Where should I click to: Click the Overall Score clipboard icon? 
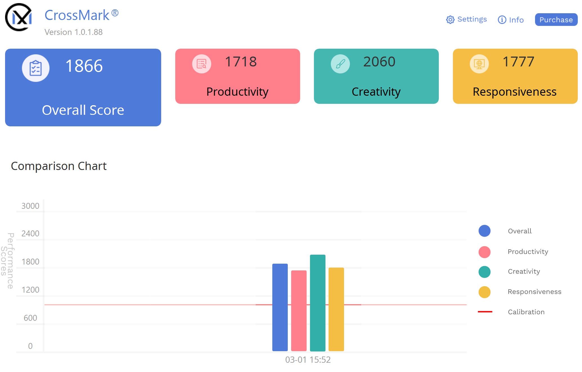click(x=36, y=68)
